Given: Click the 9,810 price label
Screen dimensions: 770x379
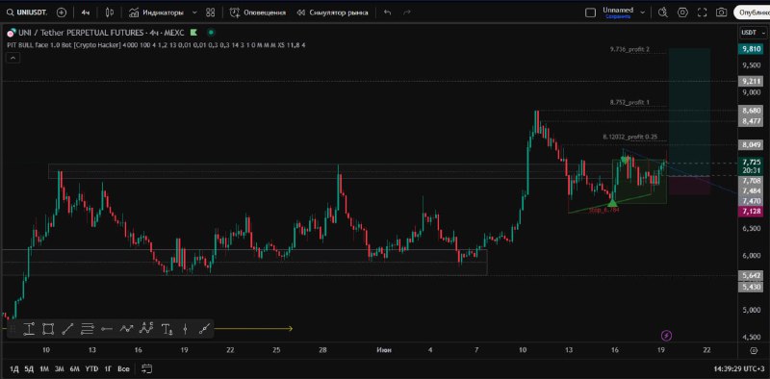Looking at the screenshot, I should (x=752, y=49).
